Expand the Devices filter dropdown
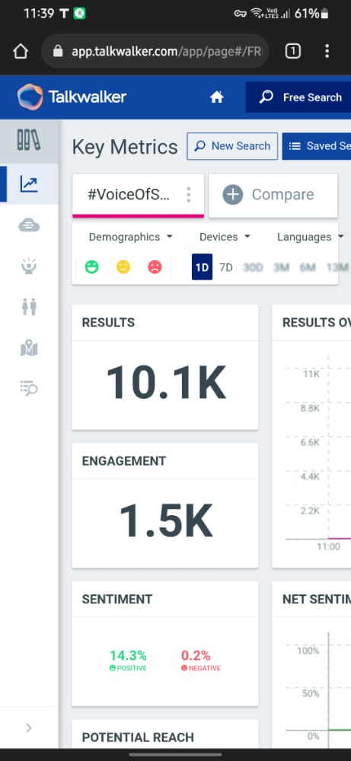 click(x=225, y=237)
